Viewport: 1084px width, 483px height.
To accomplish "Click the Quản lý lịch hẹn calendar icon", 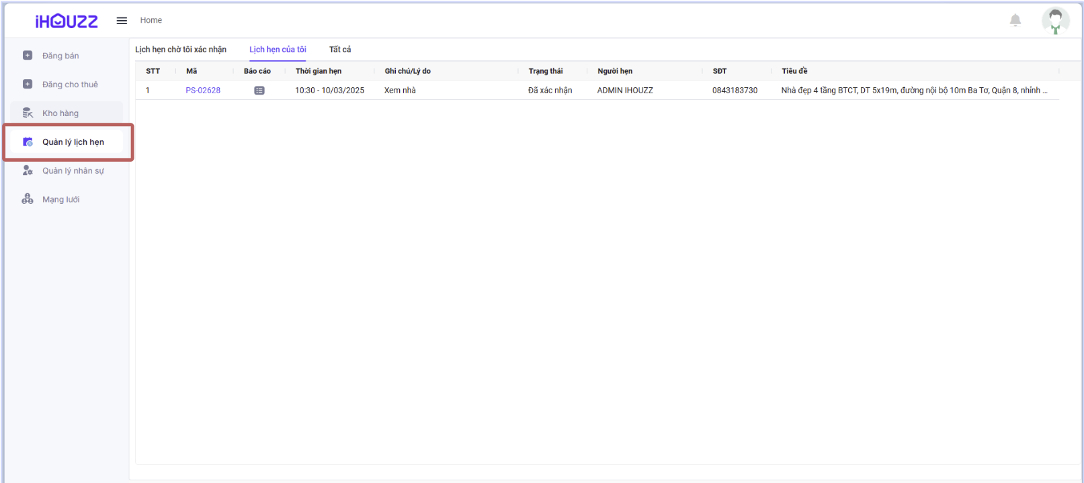I will [28, 142].
